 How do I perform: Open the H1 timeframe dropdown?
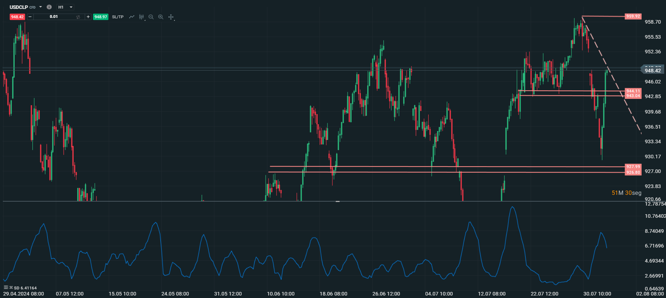(66, 7)
